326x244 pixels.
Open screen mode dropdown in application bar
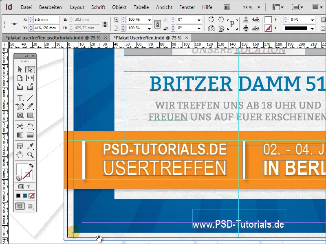297,7
